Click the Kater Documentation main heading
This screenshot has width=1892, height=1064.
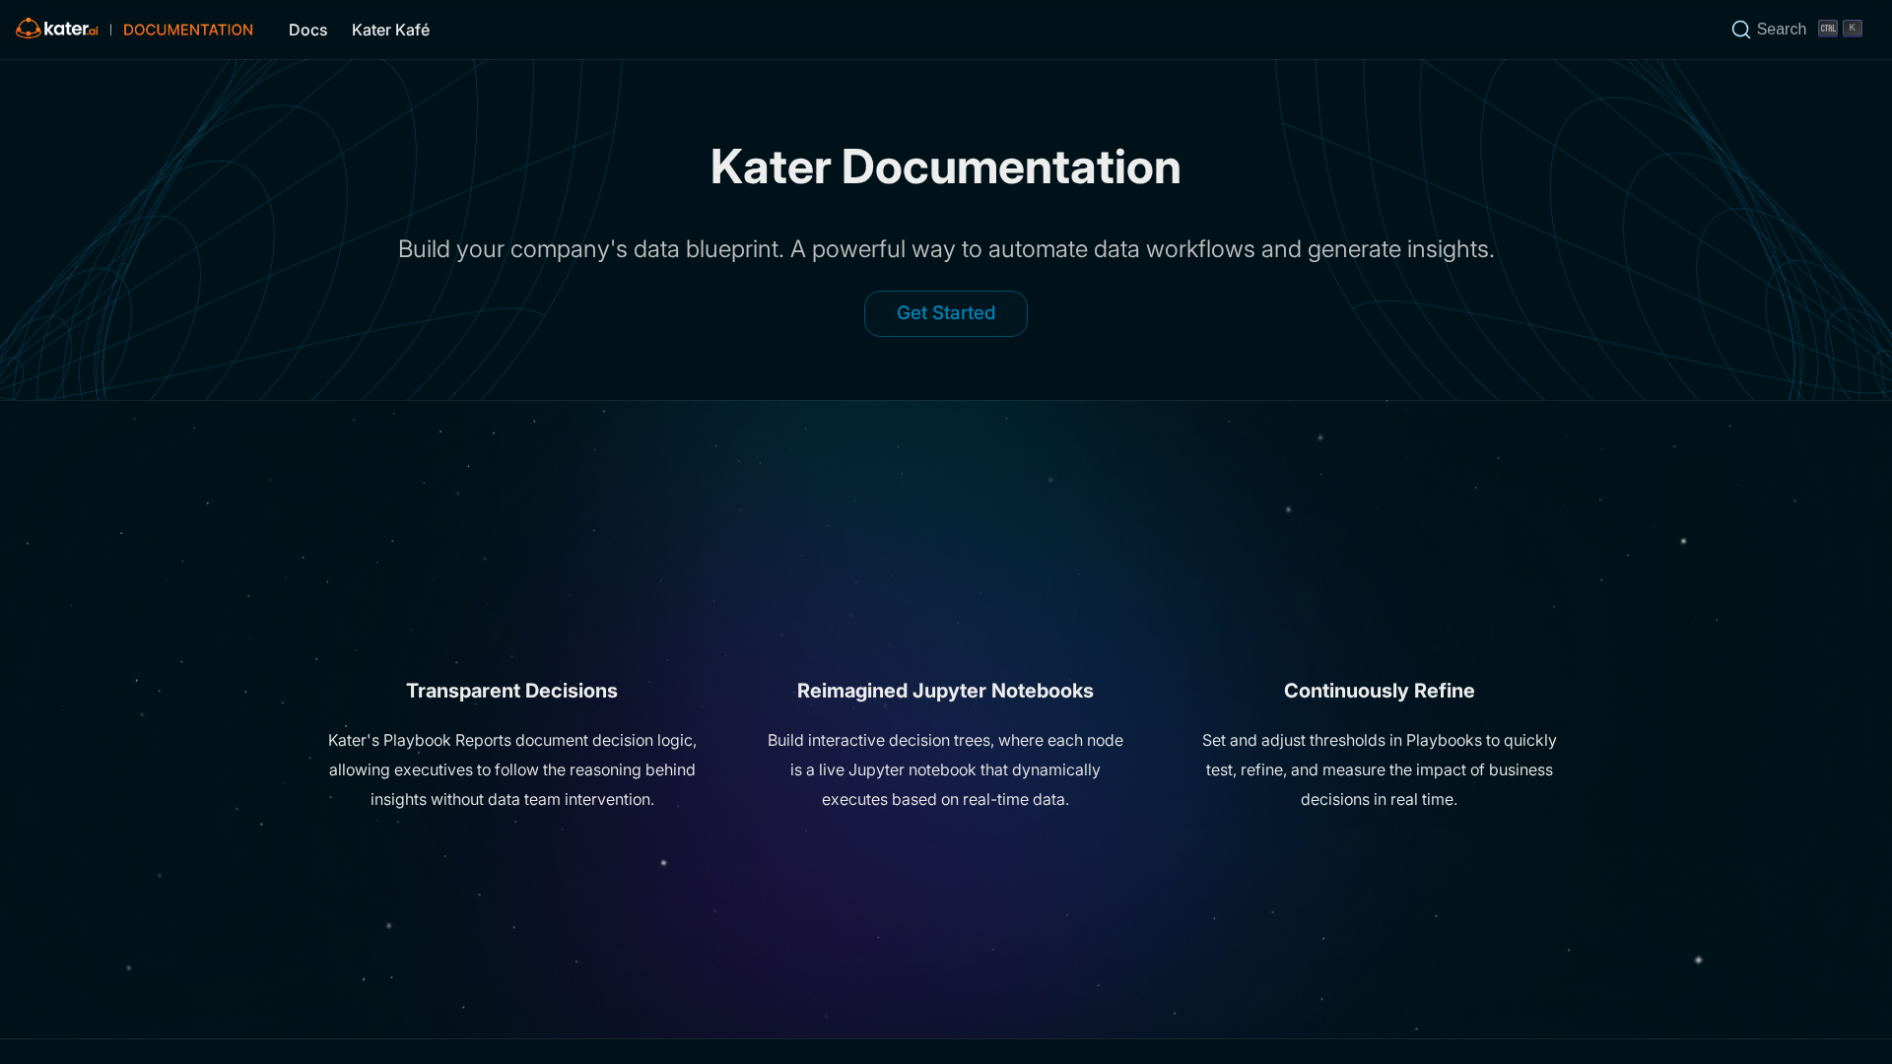click(945, 166)
